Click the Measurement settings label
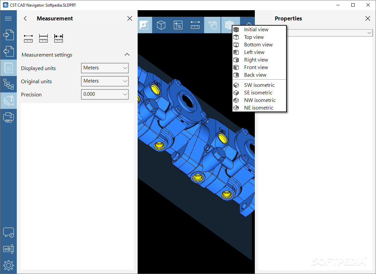Viewport: 376px width, 274px height. pos(47,55)
